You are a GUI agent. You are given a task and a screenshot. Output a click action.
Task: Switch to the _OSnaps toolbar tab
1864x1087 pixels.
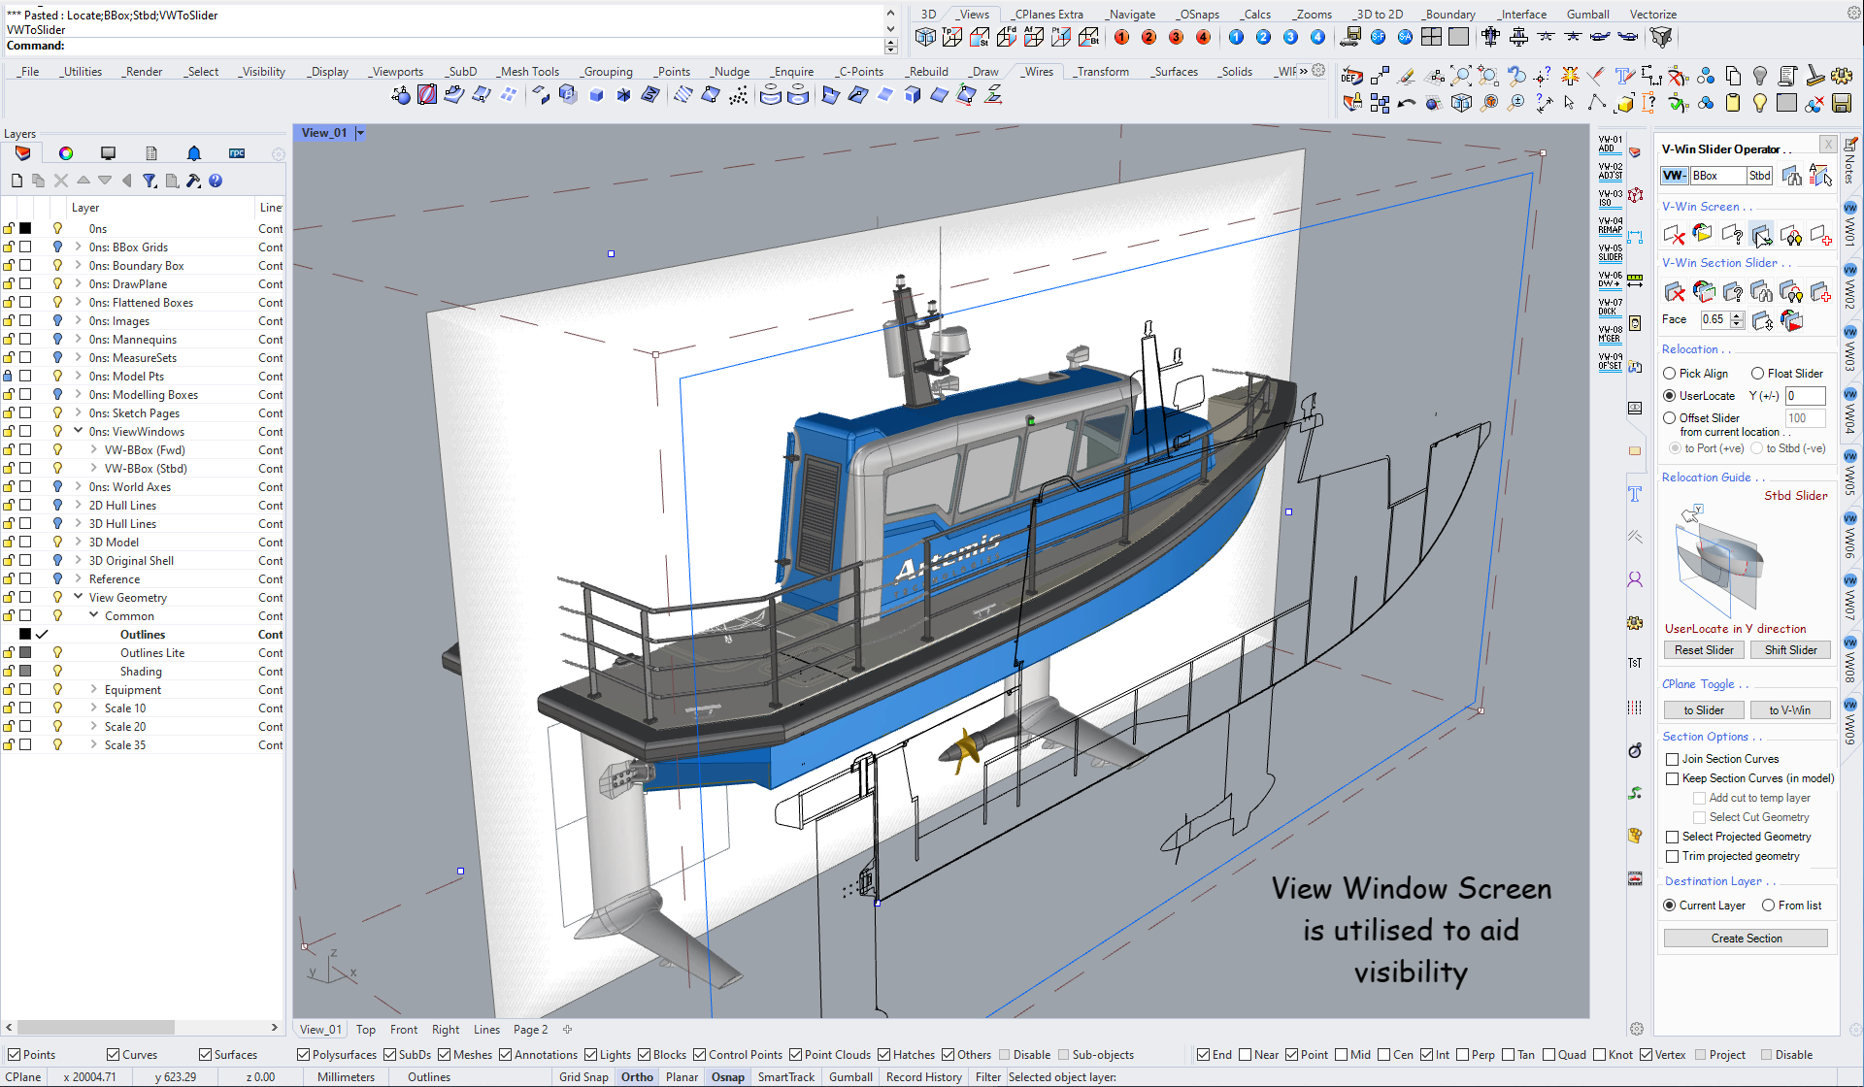coord(1198,15)
